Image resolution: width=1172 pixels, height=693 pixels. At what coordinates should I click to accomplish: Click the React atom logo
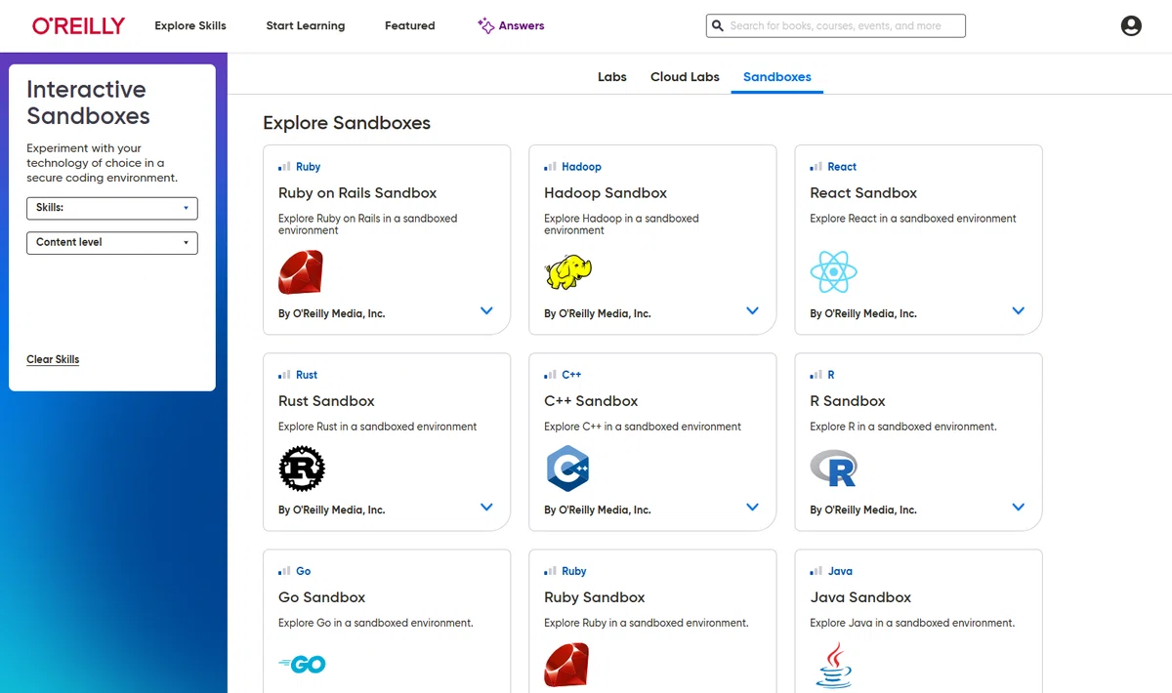834,272
